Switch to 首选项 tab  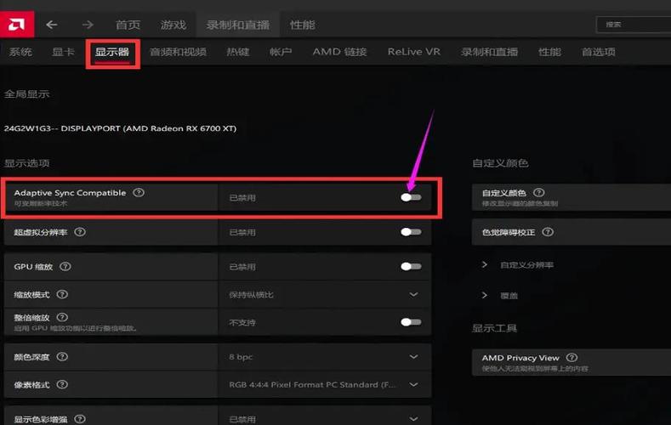598,52
